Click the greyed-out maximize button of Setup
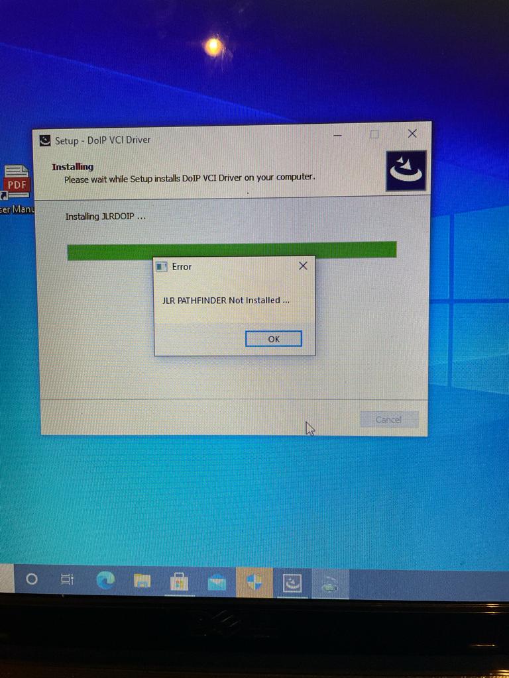Viewport: 509px width, 678px height. pos(374,134)
